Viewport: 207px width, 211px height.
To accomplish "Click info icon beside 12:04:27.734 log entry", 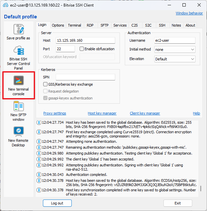I will (39, 122).
